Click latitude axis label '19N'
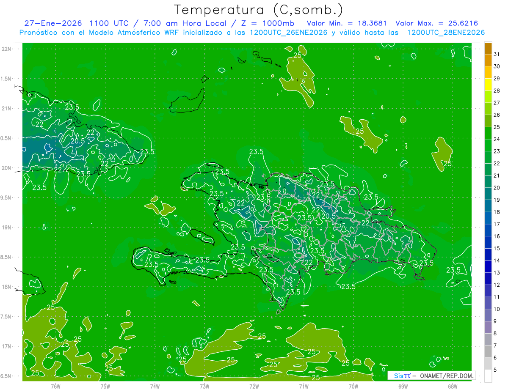 pyautogui.click(x=7, y=228)
